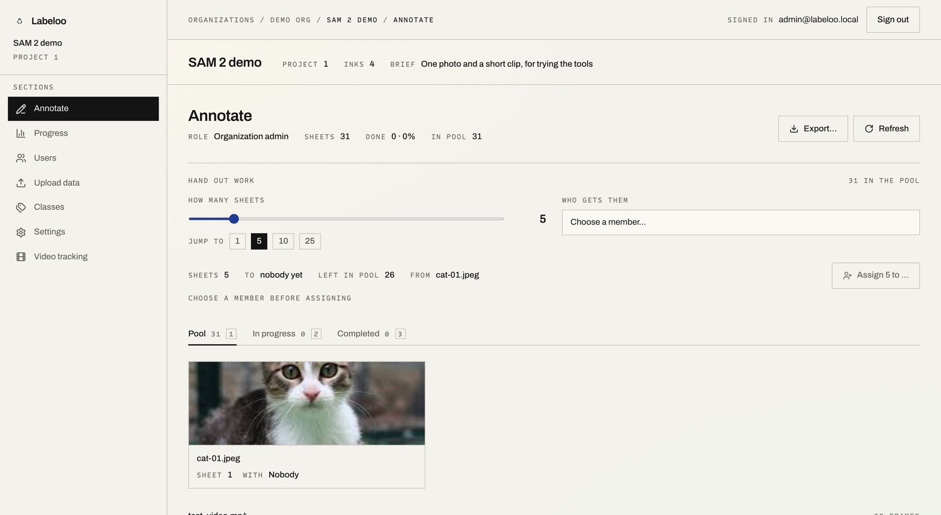Click the Organization admin role text
Viewport: 941px width, 515px height.
tap(251, 136)
